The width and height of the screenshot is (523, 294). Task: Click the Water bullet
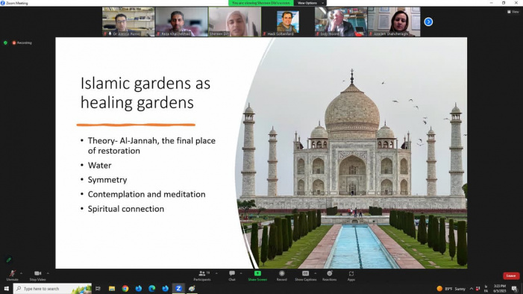click(x=99, y=165)
